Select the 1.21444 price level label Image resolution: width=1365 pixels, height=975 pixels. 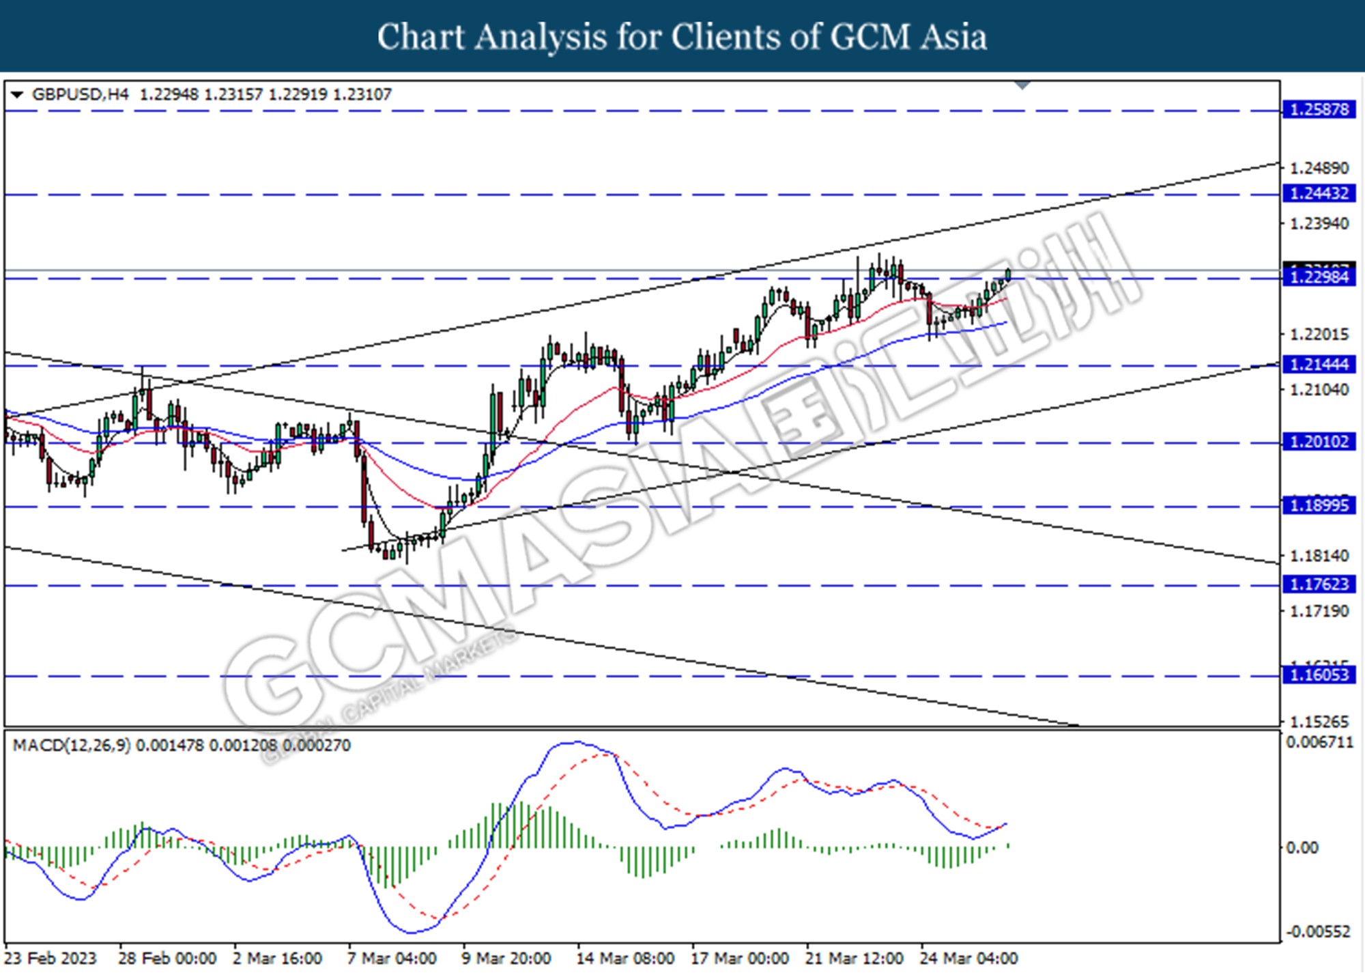coord(1319,365)
